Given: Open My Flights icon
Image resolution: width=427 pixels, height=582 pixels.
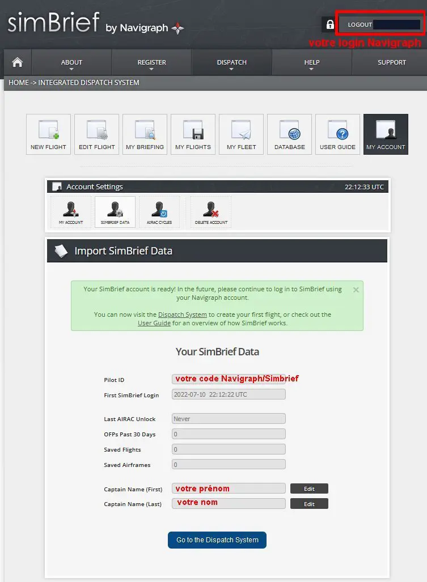Looking at the screenshot, I should click(193, 134).
